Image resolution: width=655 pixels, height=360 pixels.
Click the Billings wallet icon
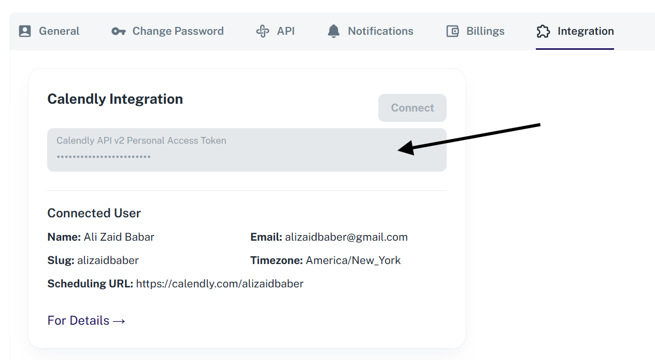(452, 31)
